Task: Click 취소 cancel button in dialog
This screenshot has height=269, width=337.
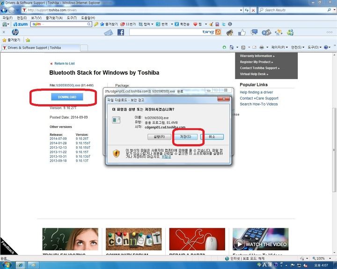Action: [212, 137]
